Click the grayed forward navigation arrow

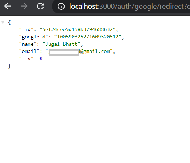click(x=24, y=6)
